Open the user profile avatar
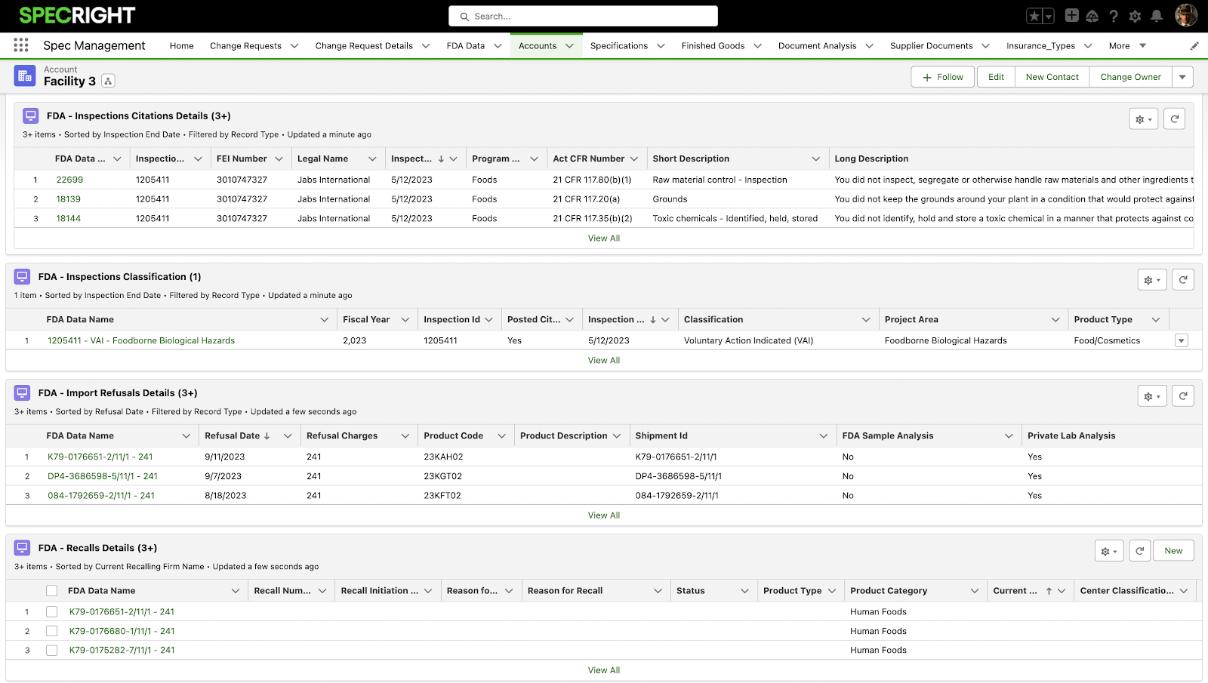The width and height of the screenshot is (1208, 683). point(1186,16)
